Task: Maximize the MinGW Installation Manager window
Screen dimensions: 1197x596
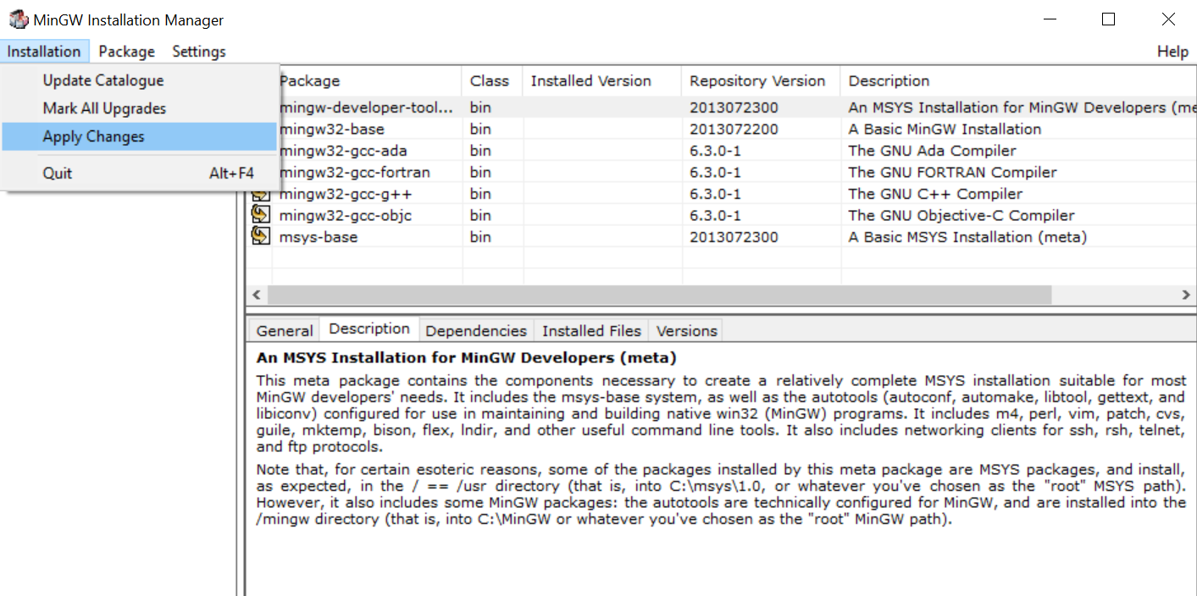Action: (1108, 19)
